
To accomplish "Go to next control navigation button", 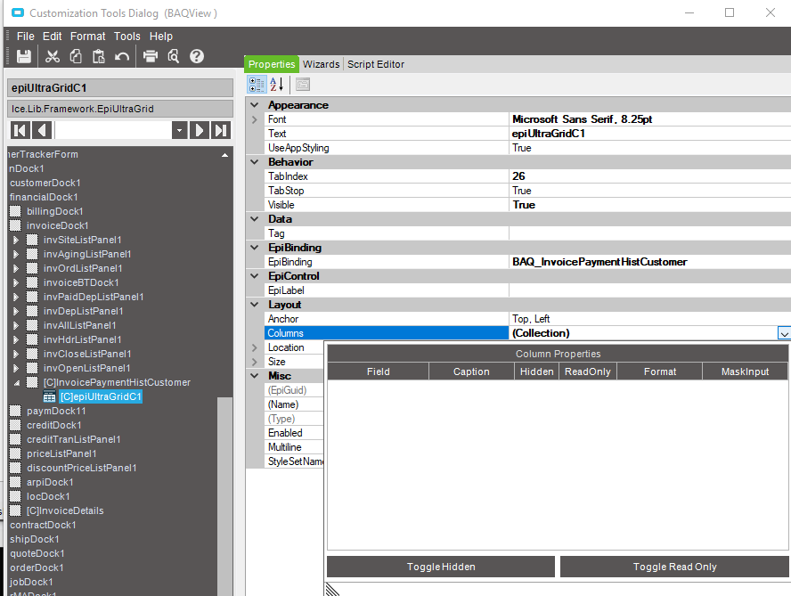I will pyautogui.click(x=200, y=130).
